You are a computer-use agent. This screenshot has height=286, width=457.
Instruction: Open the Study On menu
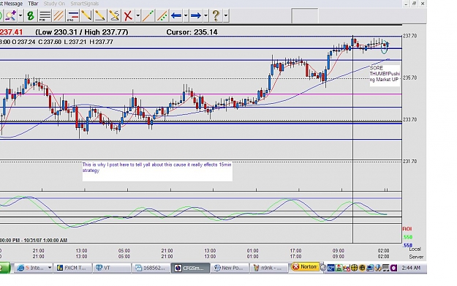pos(54,4)
